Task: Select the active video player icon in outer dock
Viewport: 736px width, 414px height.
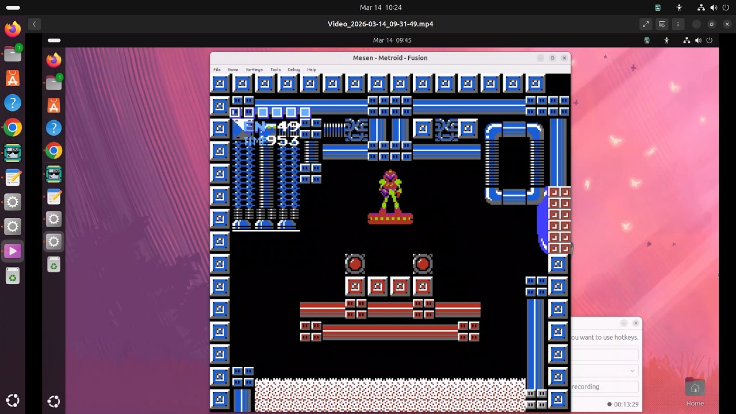Action: [13, 251]
